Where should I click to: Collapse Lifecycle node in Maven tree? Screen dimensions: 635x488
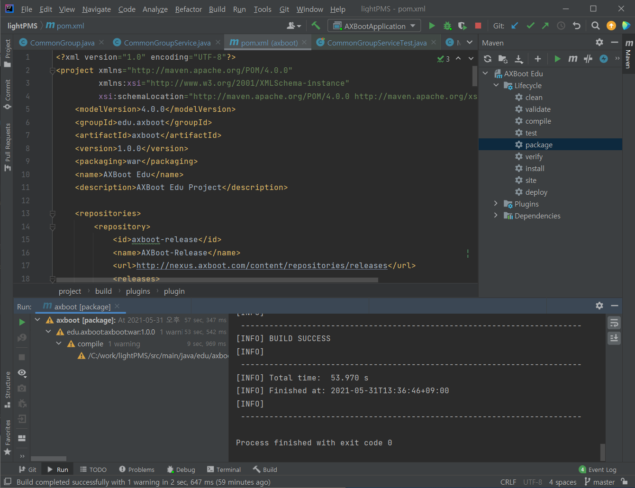pyautogui.click(x=496, y=85)
